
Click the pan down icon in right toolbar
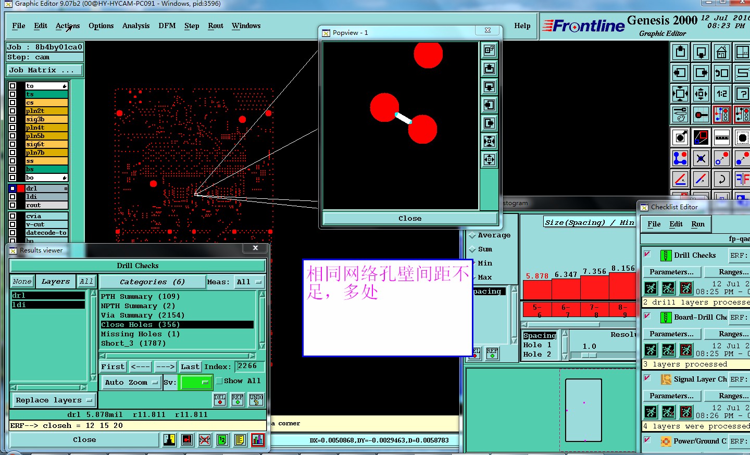(x=701, y=52)
